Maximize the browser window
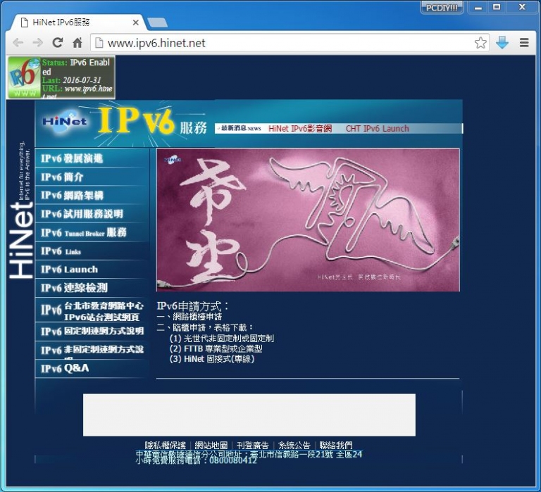Viewport: 541px width, 492px height. 497,7
